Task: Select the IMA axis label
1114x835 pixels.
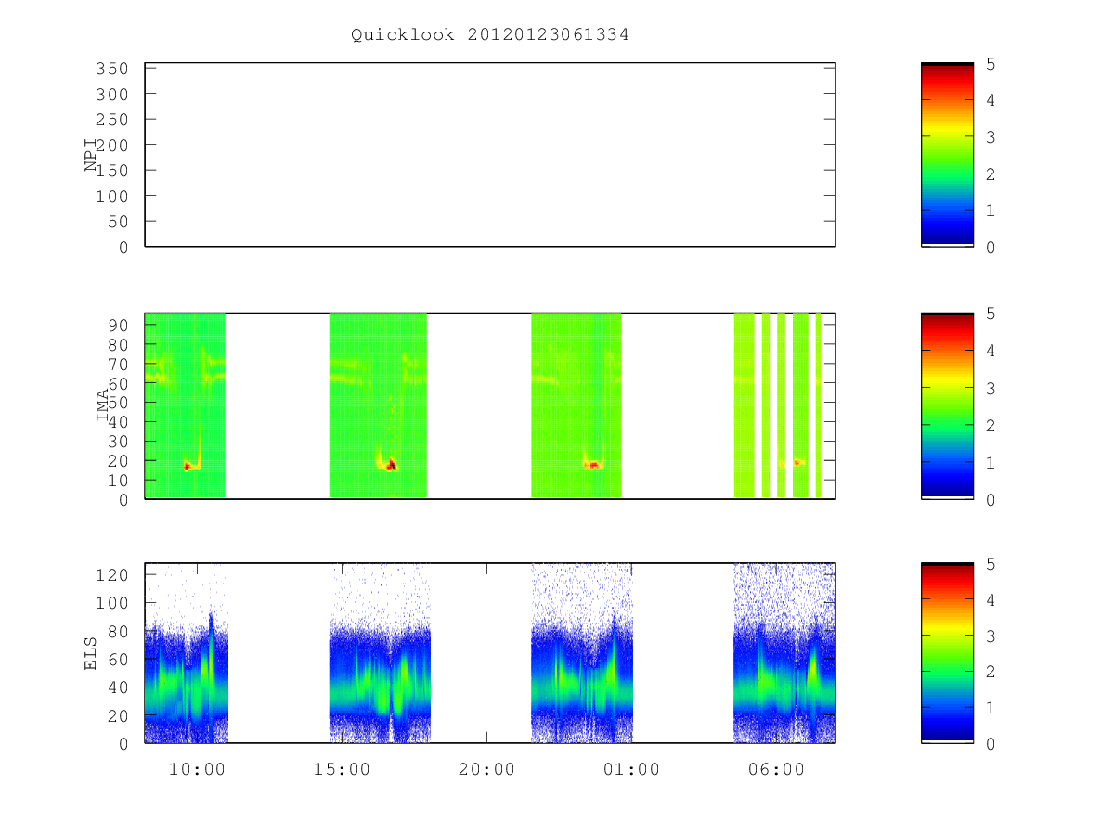Action: pyautogui.click(x=102, y=405)
